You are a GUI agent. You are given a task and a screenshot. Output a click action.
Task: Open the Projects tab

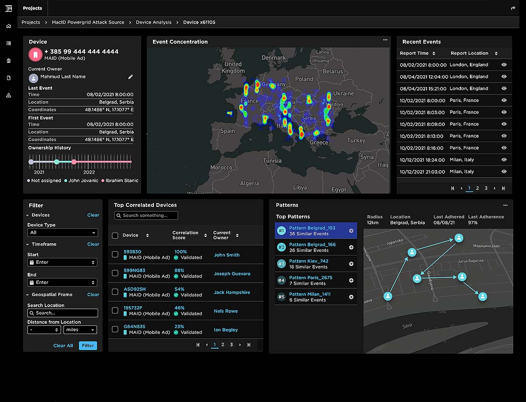pos(32,8)
